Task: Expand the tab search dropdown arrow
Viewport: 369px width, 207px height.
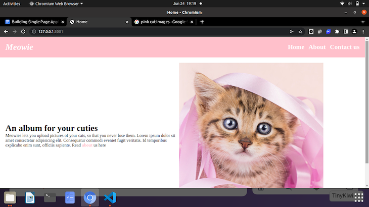Action: coord(362,22)
